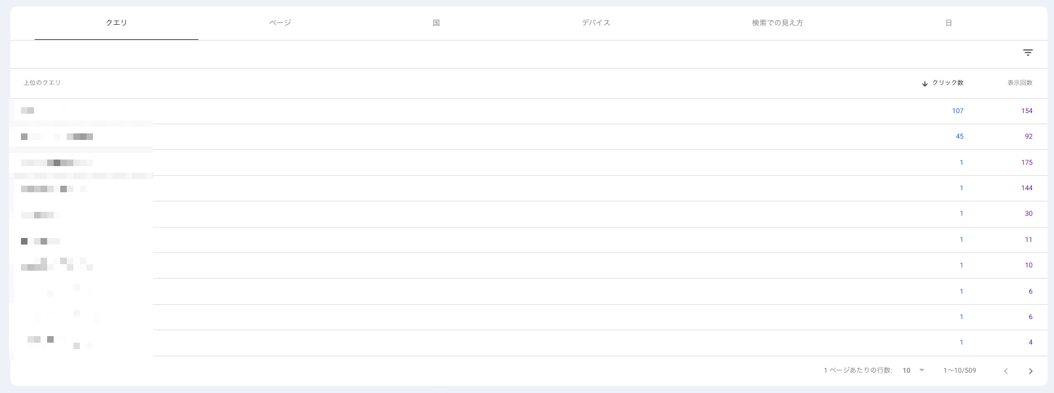The image size is (1054, 393).
Task: Sort by 表示回数 column header
Action: point(1019,83)
